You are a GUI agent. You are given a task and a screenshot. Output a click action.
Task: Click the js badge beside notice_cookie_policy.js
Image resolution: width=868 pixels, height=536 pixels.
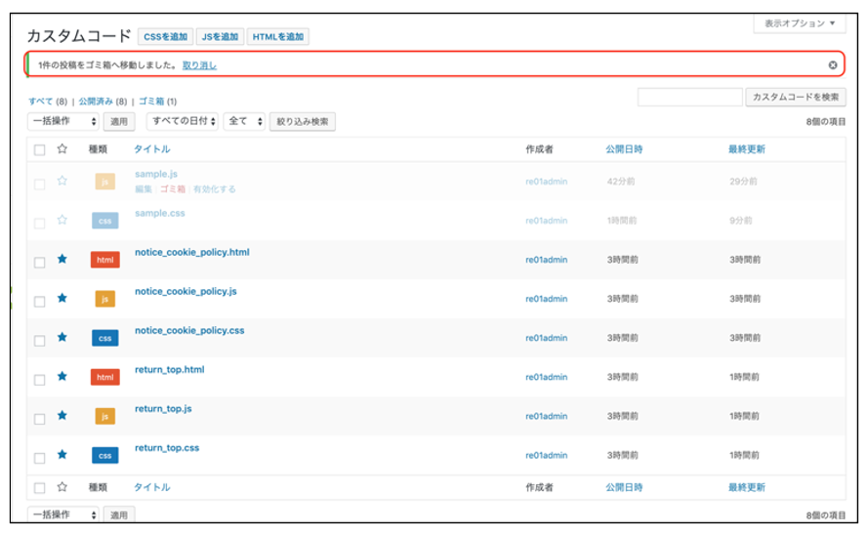click(x=104, y=299)
